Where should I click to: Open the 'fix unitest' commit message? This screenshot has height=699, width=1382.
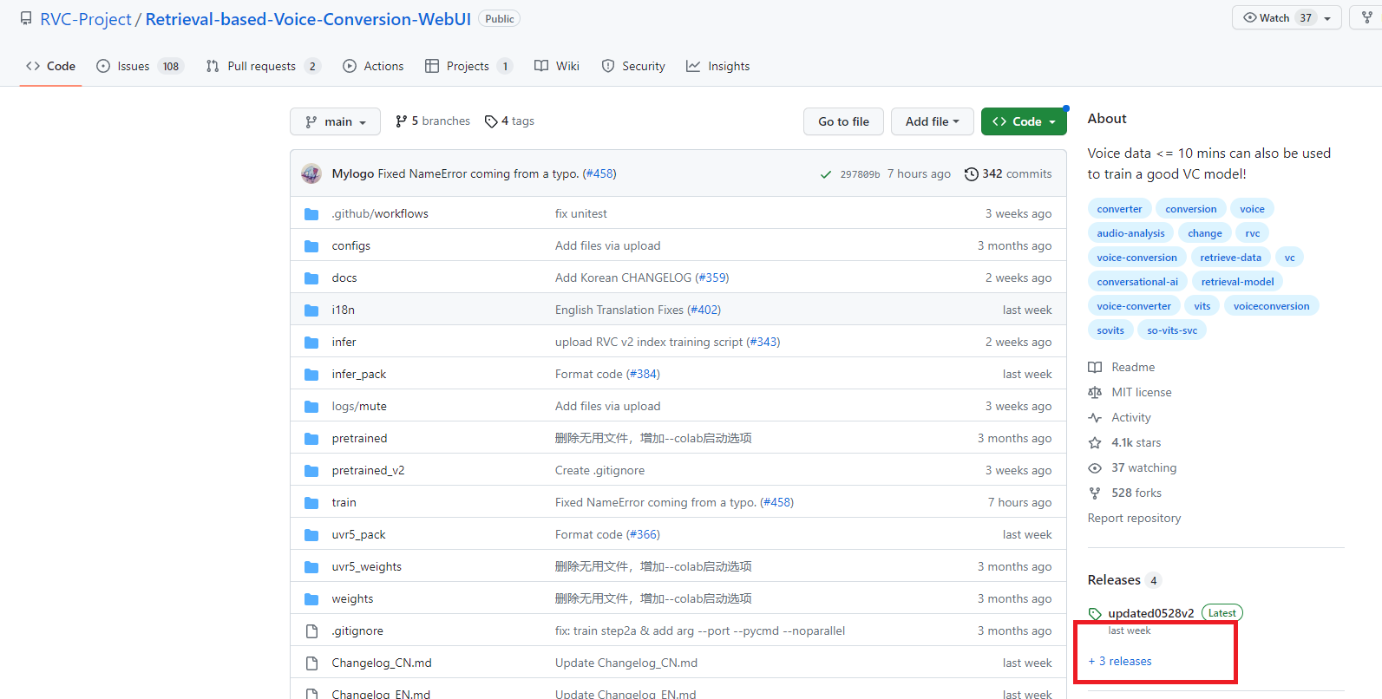(581, 213)
